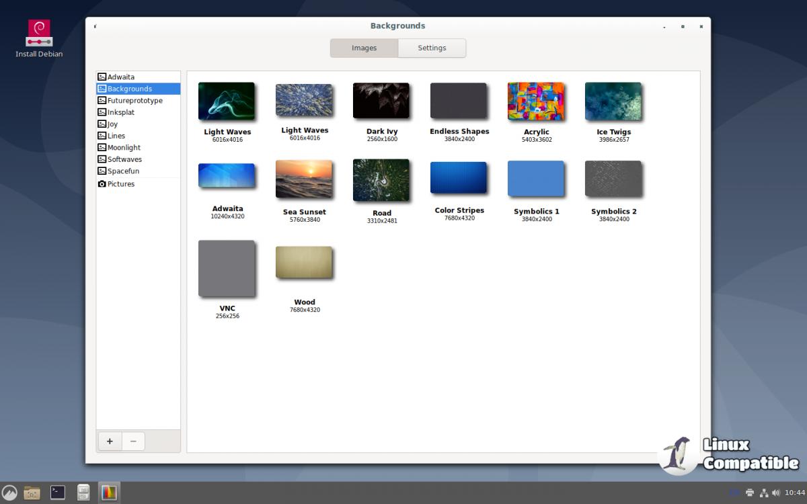The image size is (807, 504).
Task: Click the clock showing 10:44
Action: coord(794,493)
